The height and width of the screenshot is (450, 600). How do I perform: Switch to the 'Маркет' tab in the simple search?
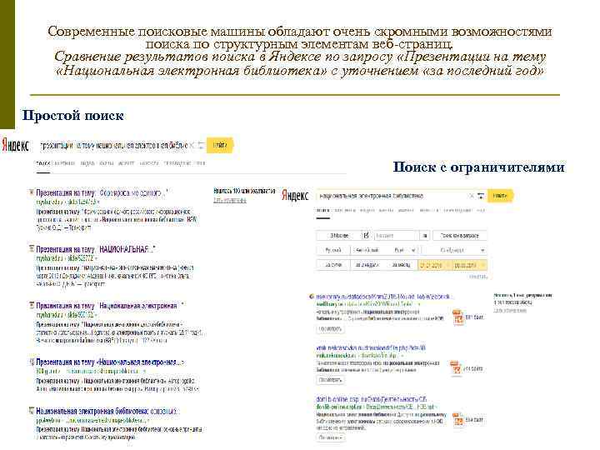(127, 163)
